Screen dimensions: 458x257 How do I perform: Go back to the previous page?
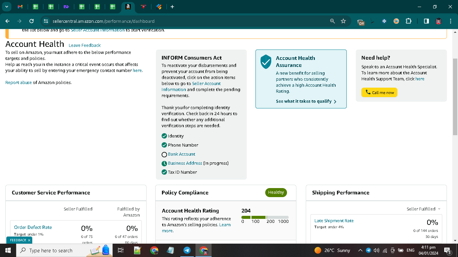7,21
